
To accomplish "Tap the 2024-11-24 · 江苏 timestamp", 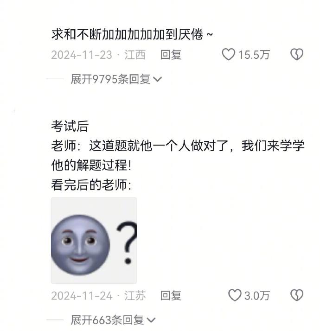I will [x=98, y=296].
